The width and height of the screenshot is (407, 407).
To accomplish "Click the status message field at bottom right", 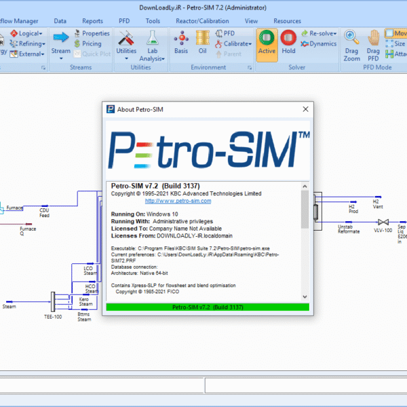I will click(306, 385).
